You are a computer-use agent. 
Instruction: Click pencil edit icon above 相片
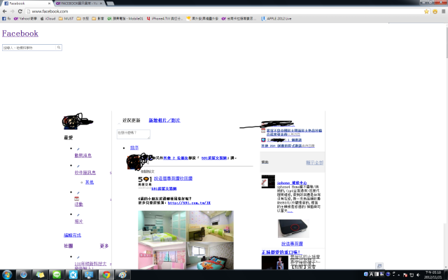point(78,215)
